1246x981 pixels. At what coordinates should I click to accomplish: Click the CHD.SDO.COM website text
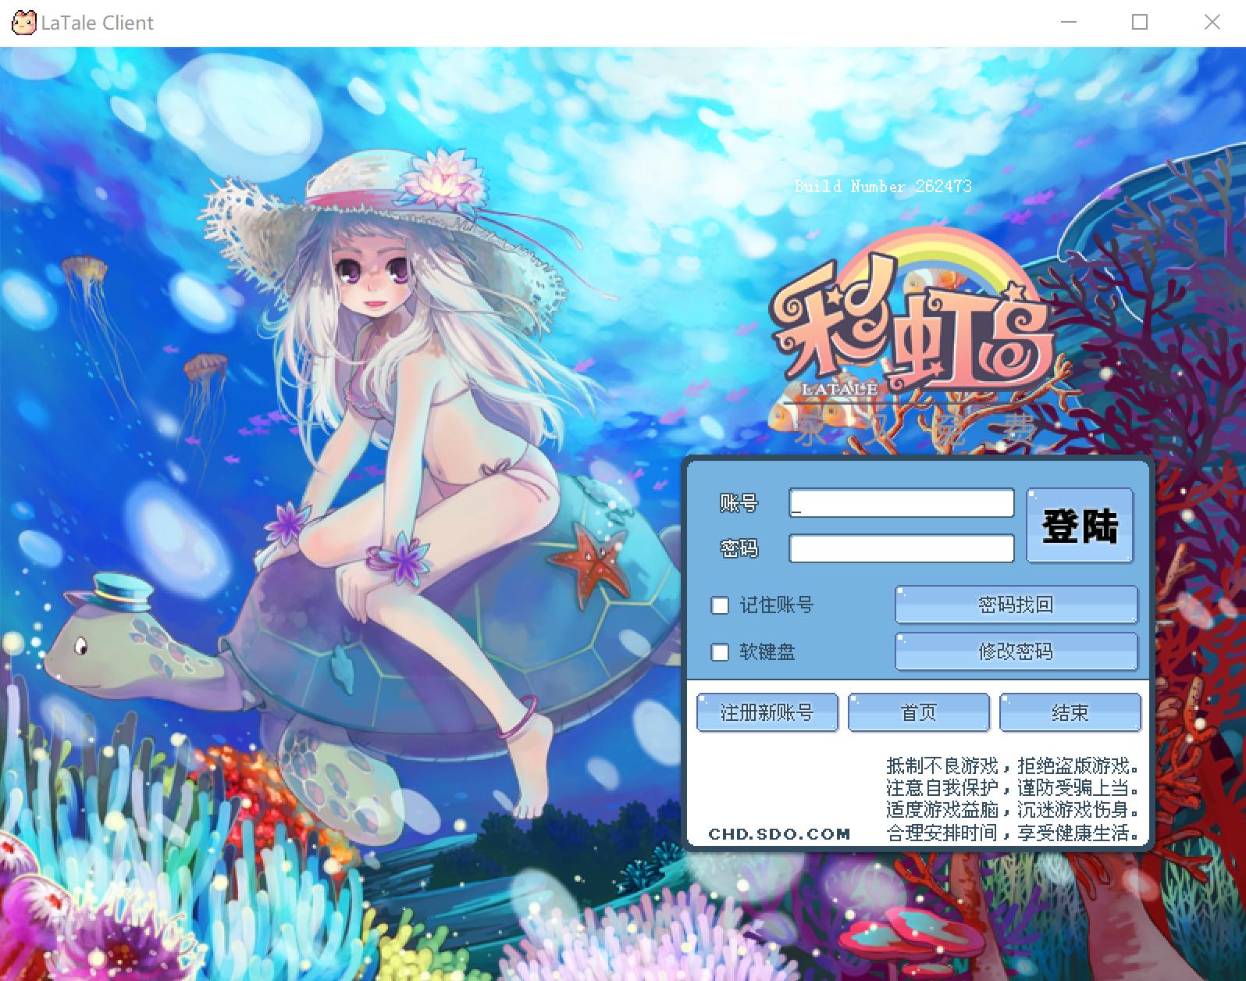tap(779, 834)
